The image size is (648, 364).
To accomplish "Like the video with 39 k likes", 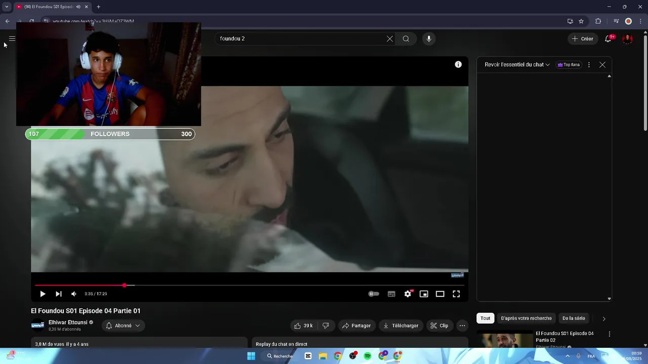I will click(304, 326).
